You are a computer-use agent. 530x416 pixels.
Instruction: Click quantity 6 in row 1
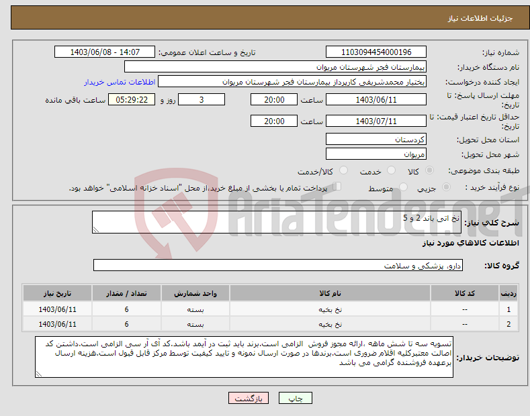pos(126,309)
